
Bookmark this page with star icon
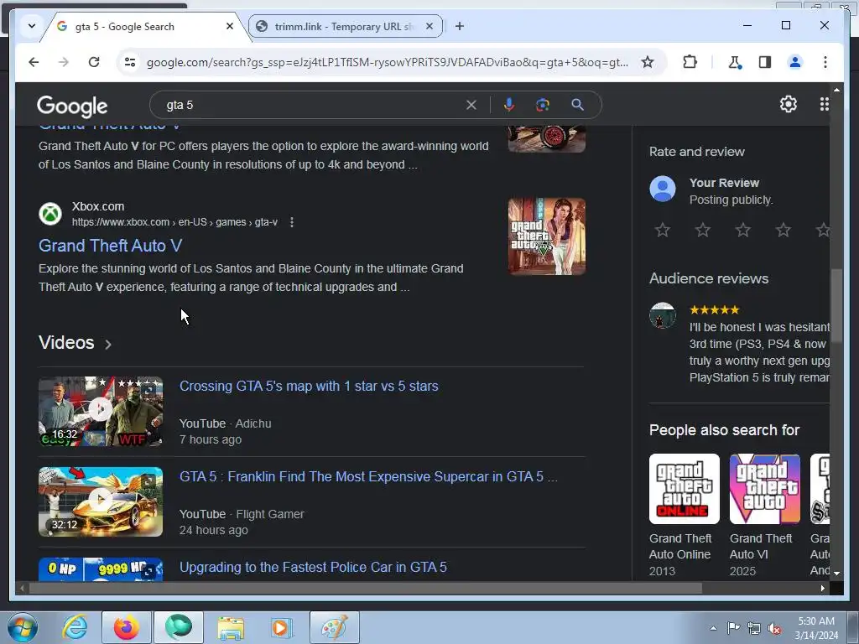coord(648,62)
